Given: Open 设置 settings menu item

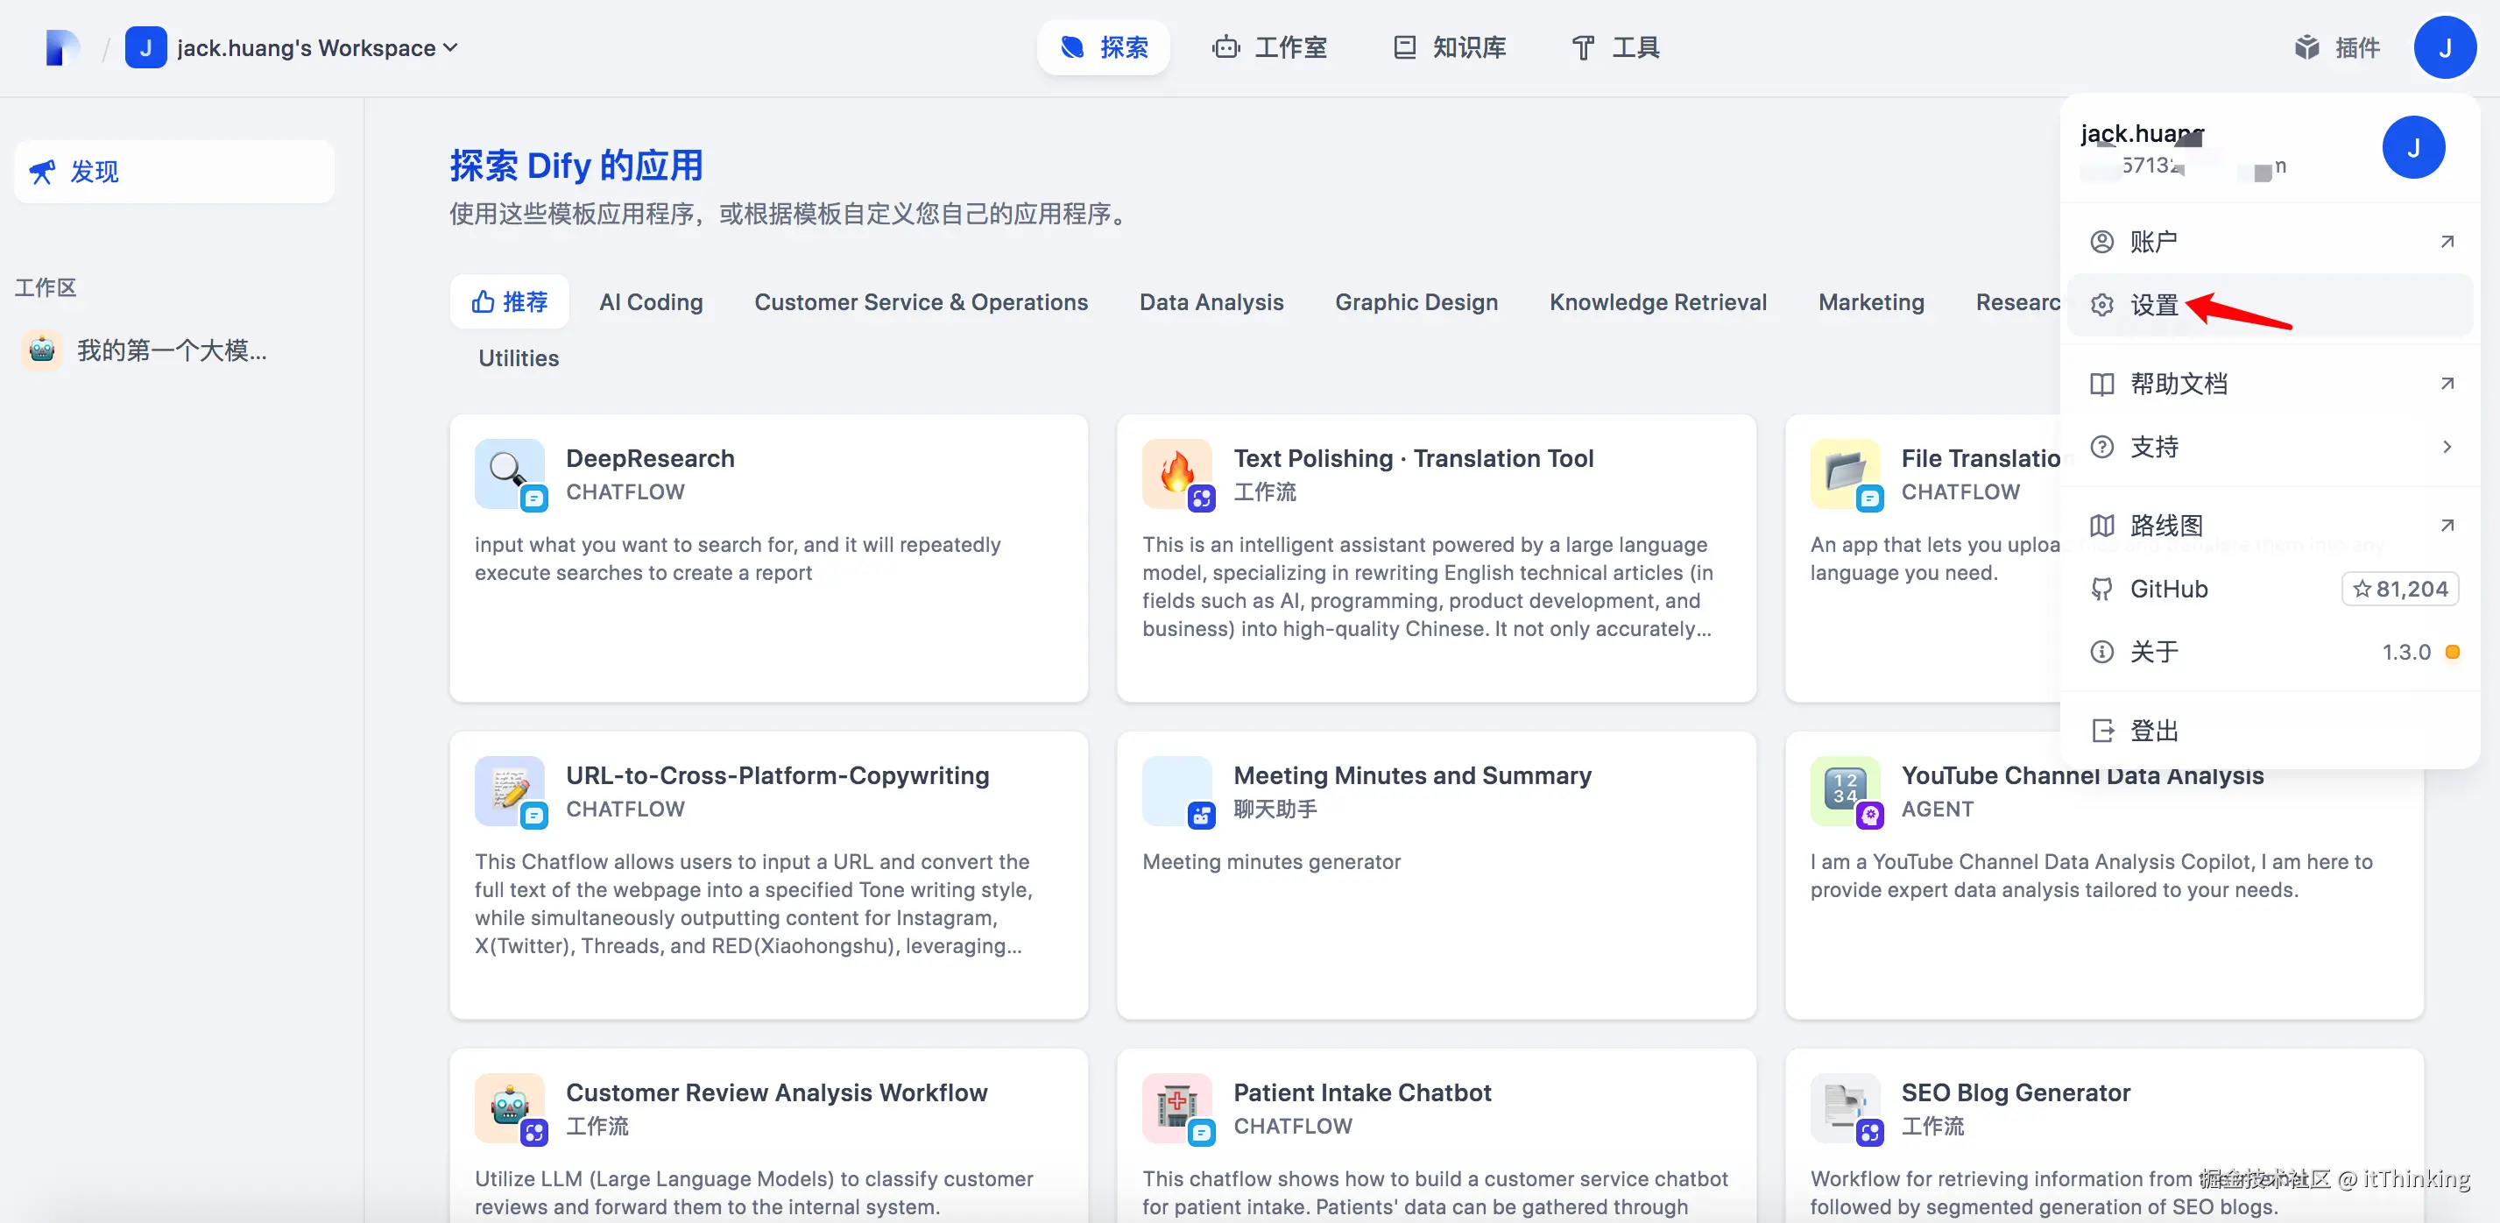Looking at the screenshot, I should click(2155, 305).
